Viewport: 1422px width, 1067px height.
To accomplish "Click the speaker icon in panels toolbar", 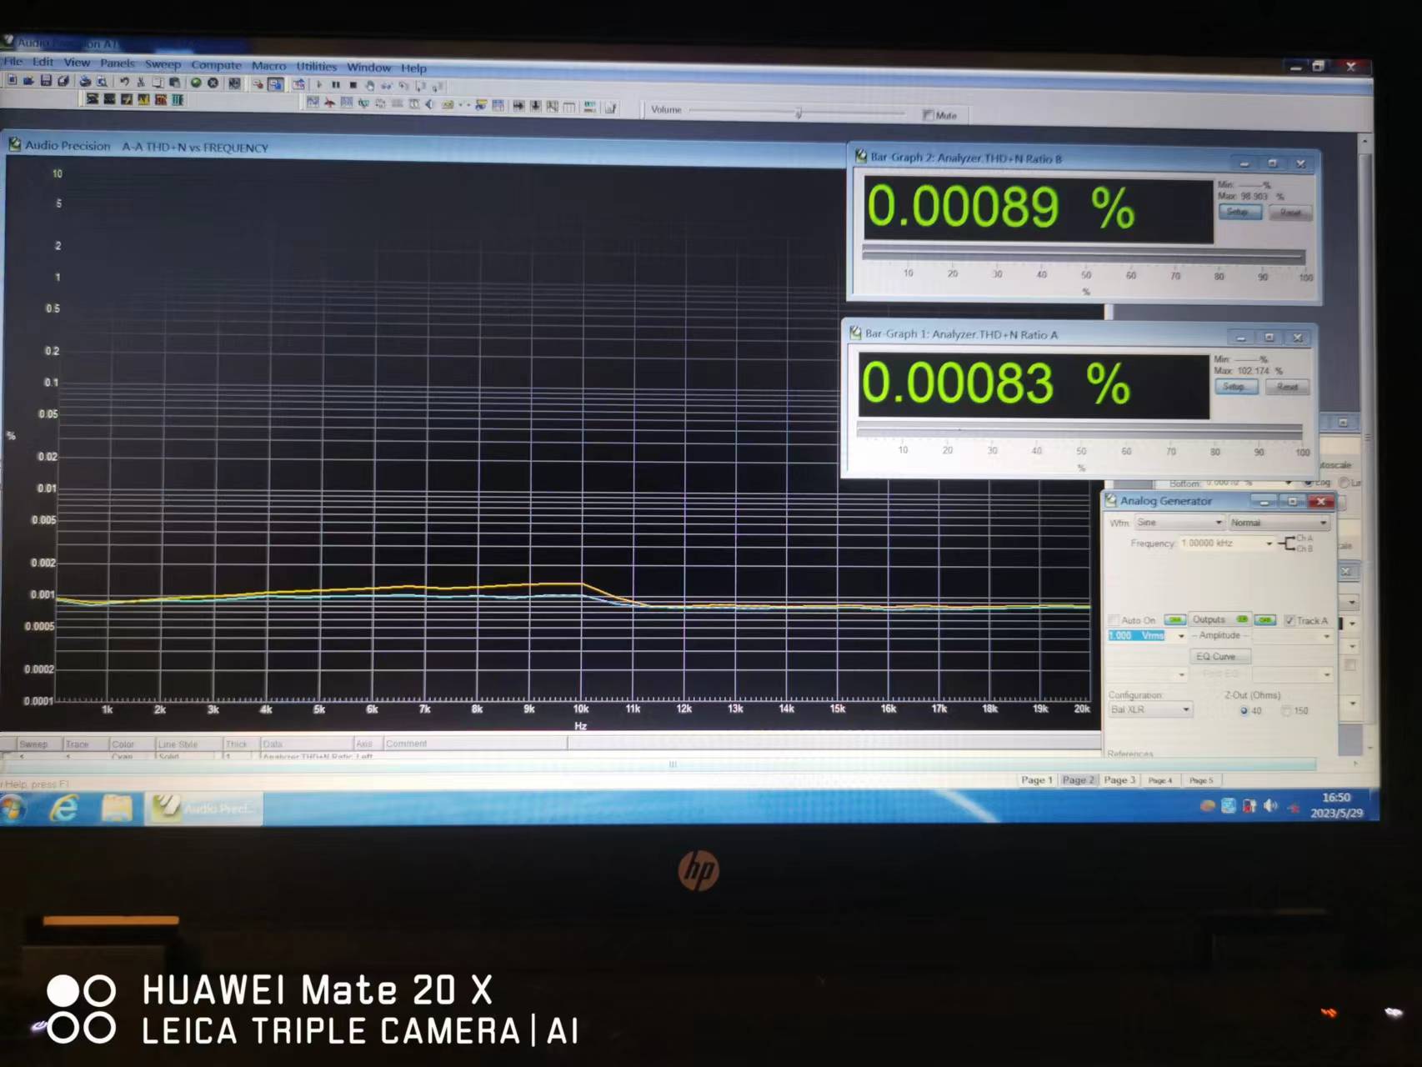I will tap(429, 104).
